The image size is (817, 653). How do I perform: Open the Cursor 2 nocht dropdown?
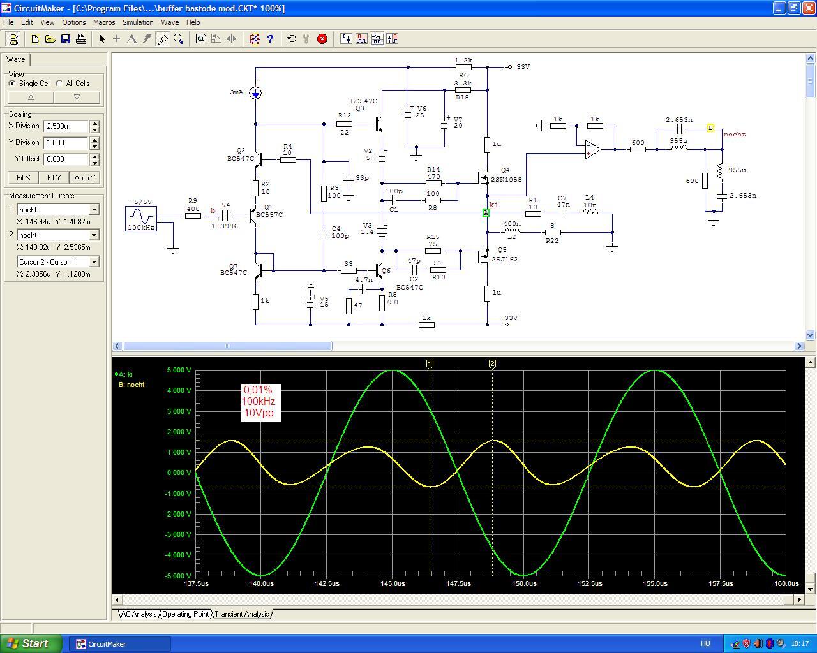pos(94,235)
